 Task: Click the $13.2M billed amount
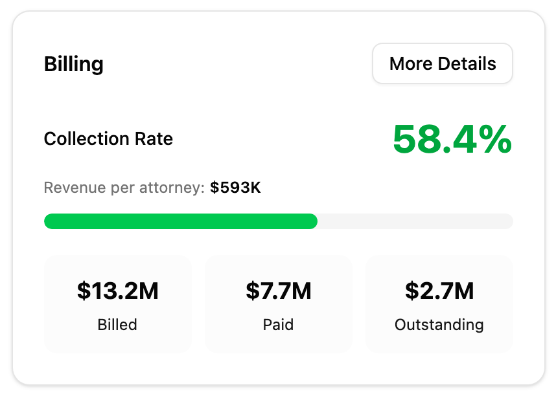(x=117, y=291)
